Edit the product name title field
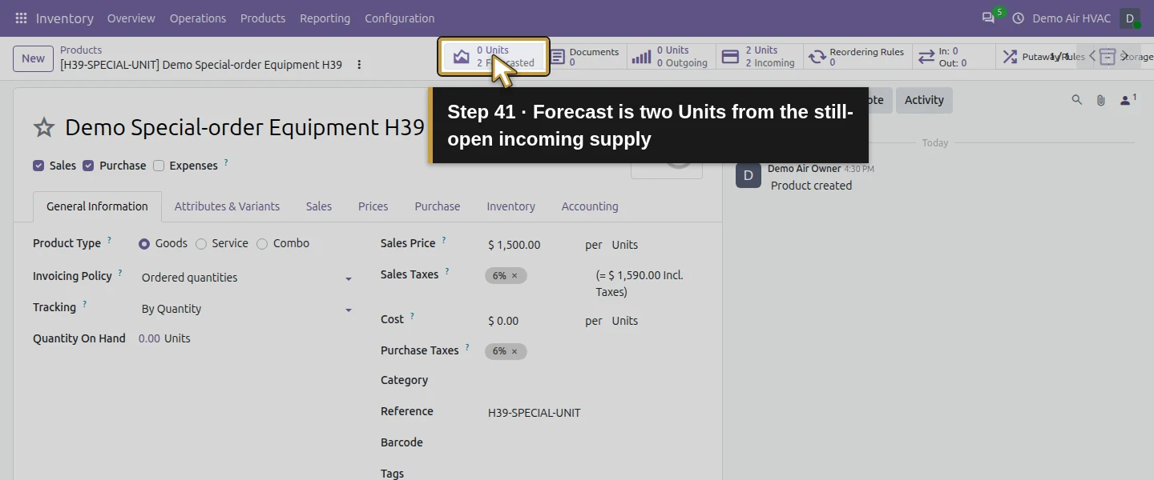 point(244,127)
